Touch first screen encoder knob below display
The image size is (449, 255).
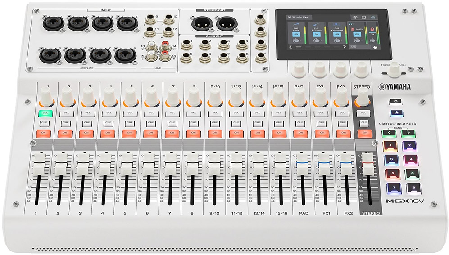pos(299,69)
